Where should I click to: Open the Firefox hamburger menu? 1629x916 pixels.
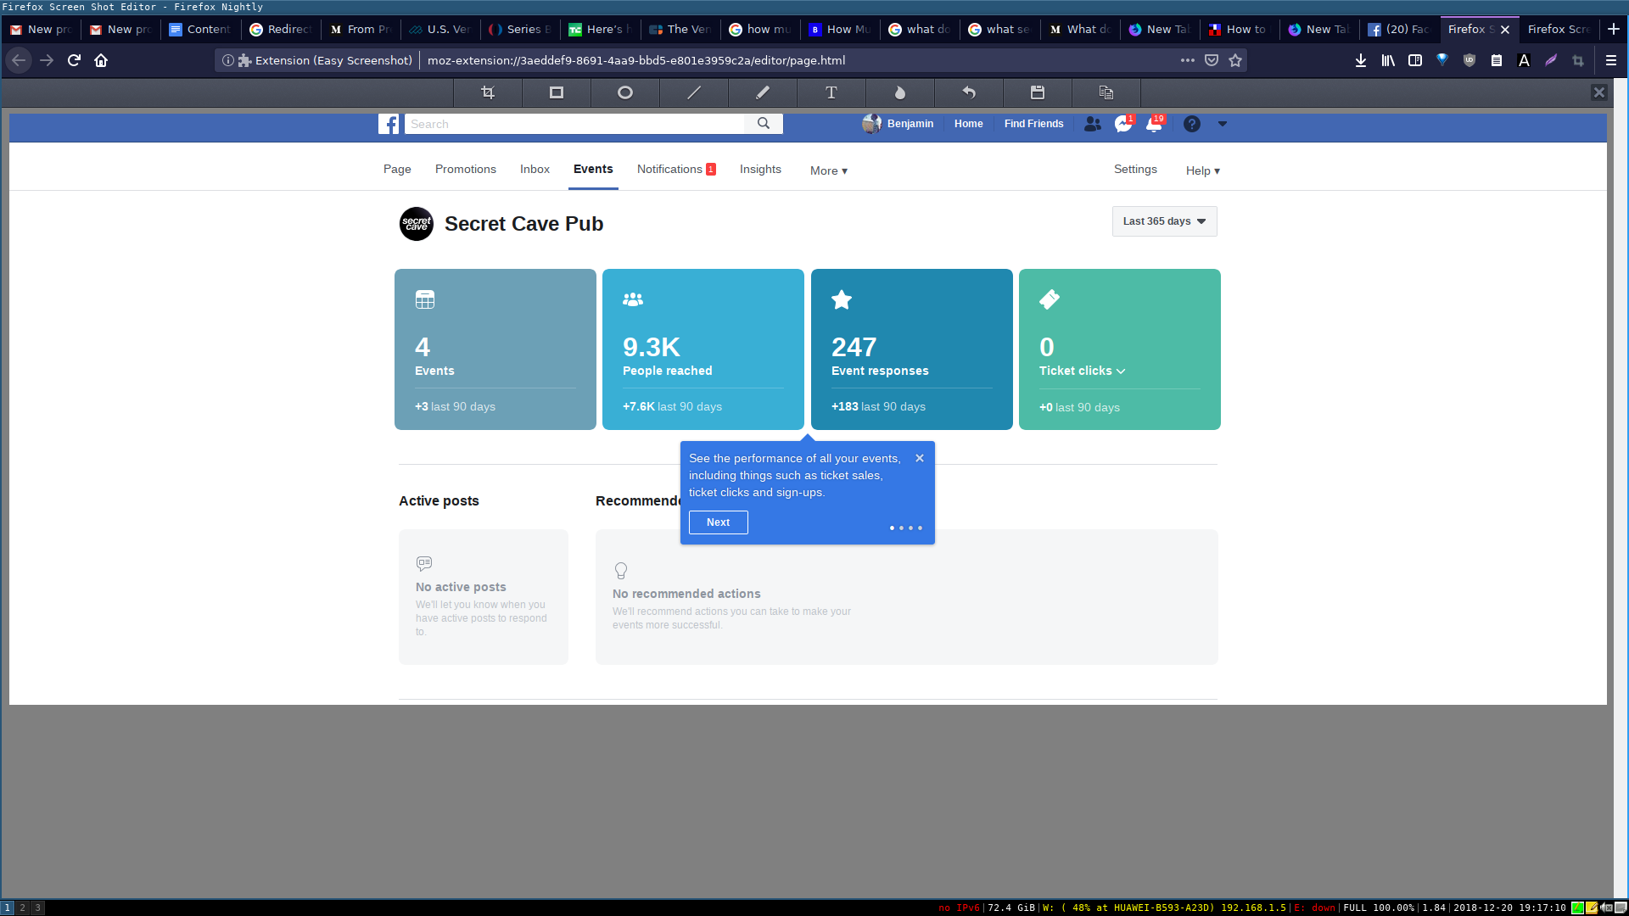click(1611, 60)
